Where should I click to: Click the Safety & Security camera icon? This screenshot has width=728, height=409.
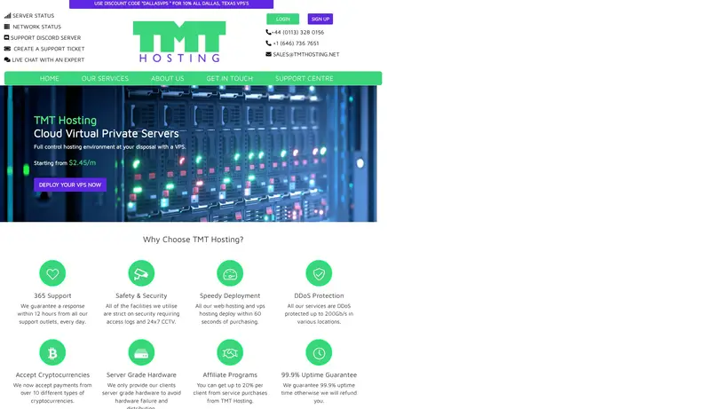pyautogui.click(x=141, y=273)
